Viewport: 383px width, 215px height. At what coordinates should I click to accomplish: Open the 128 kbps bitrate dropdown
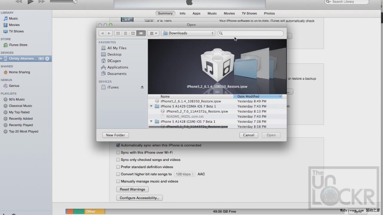185,174
